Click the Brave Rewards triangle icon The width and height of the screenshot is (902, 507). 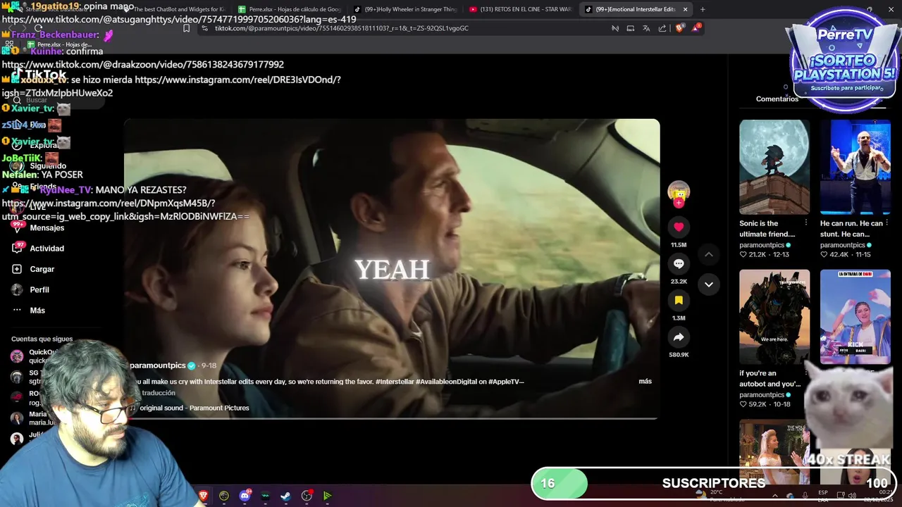696,28
